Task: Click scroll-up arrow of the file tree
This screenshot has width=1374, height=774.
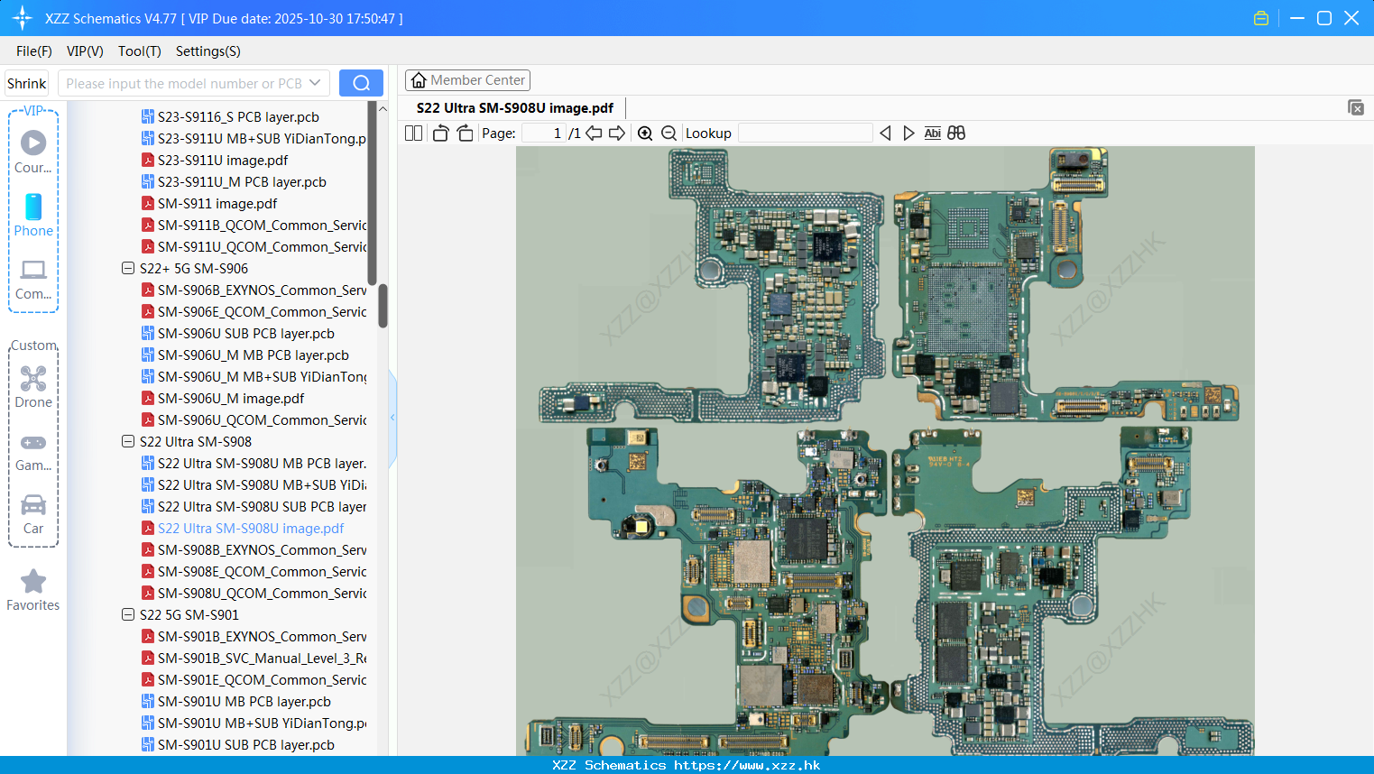Action: [383, 108]
